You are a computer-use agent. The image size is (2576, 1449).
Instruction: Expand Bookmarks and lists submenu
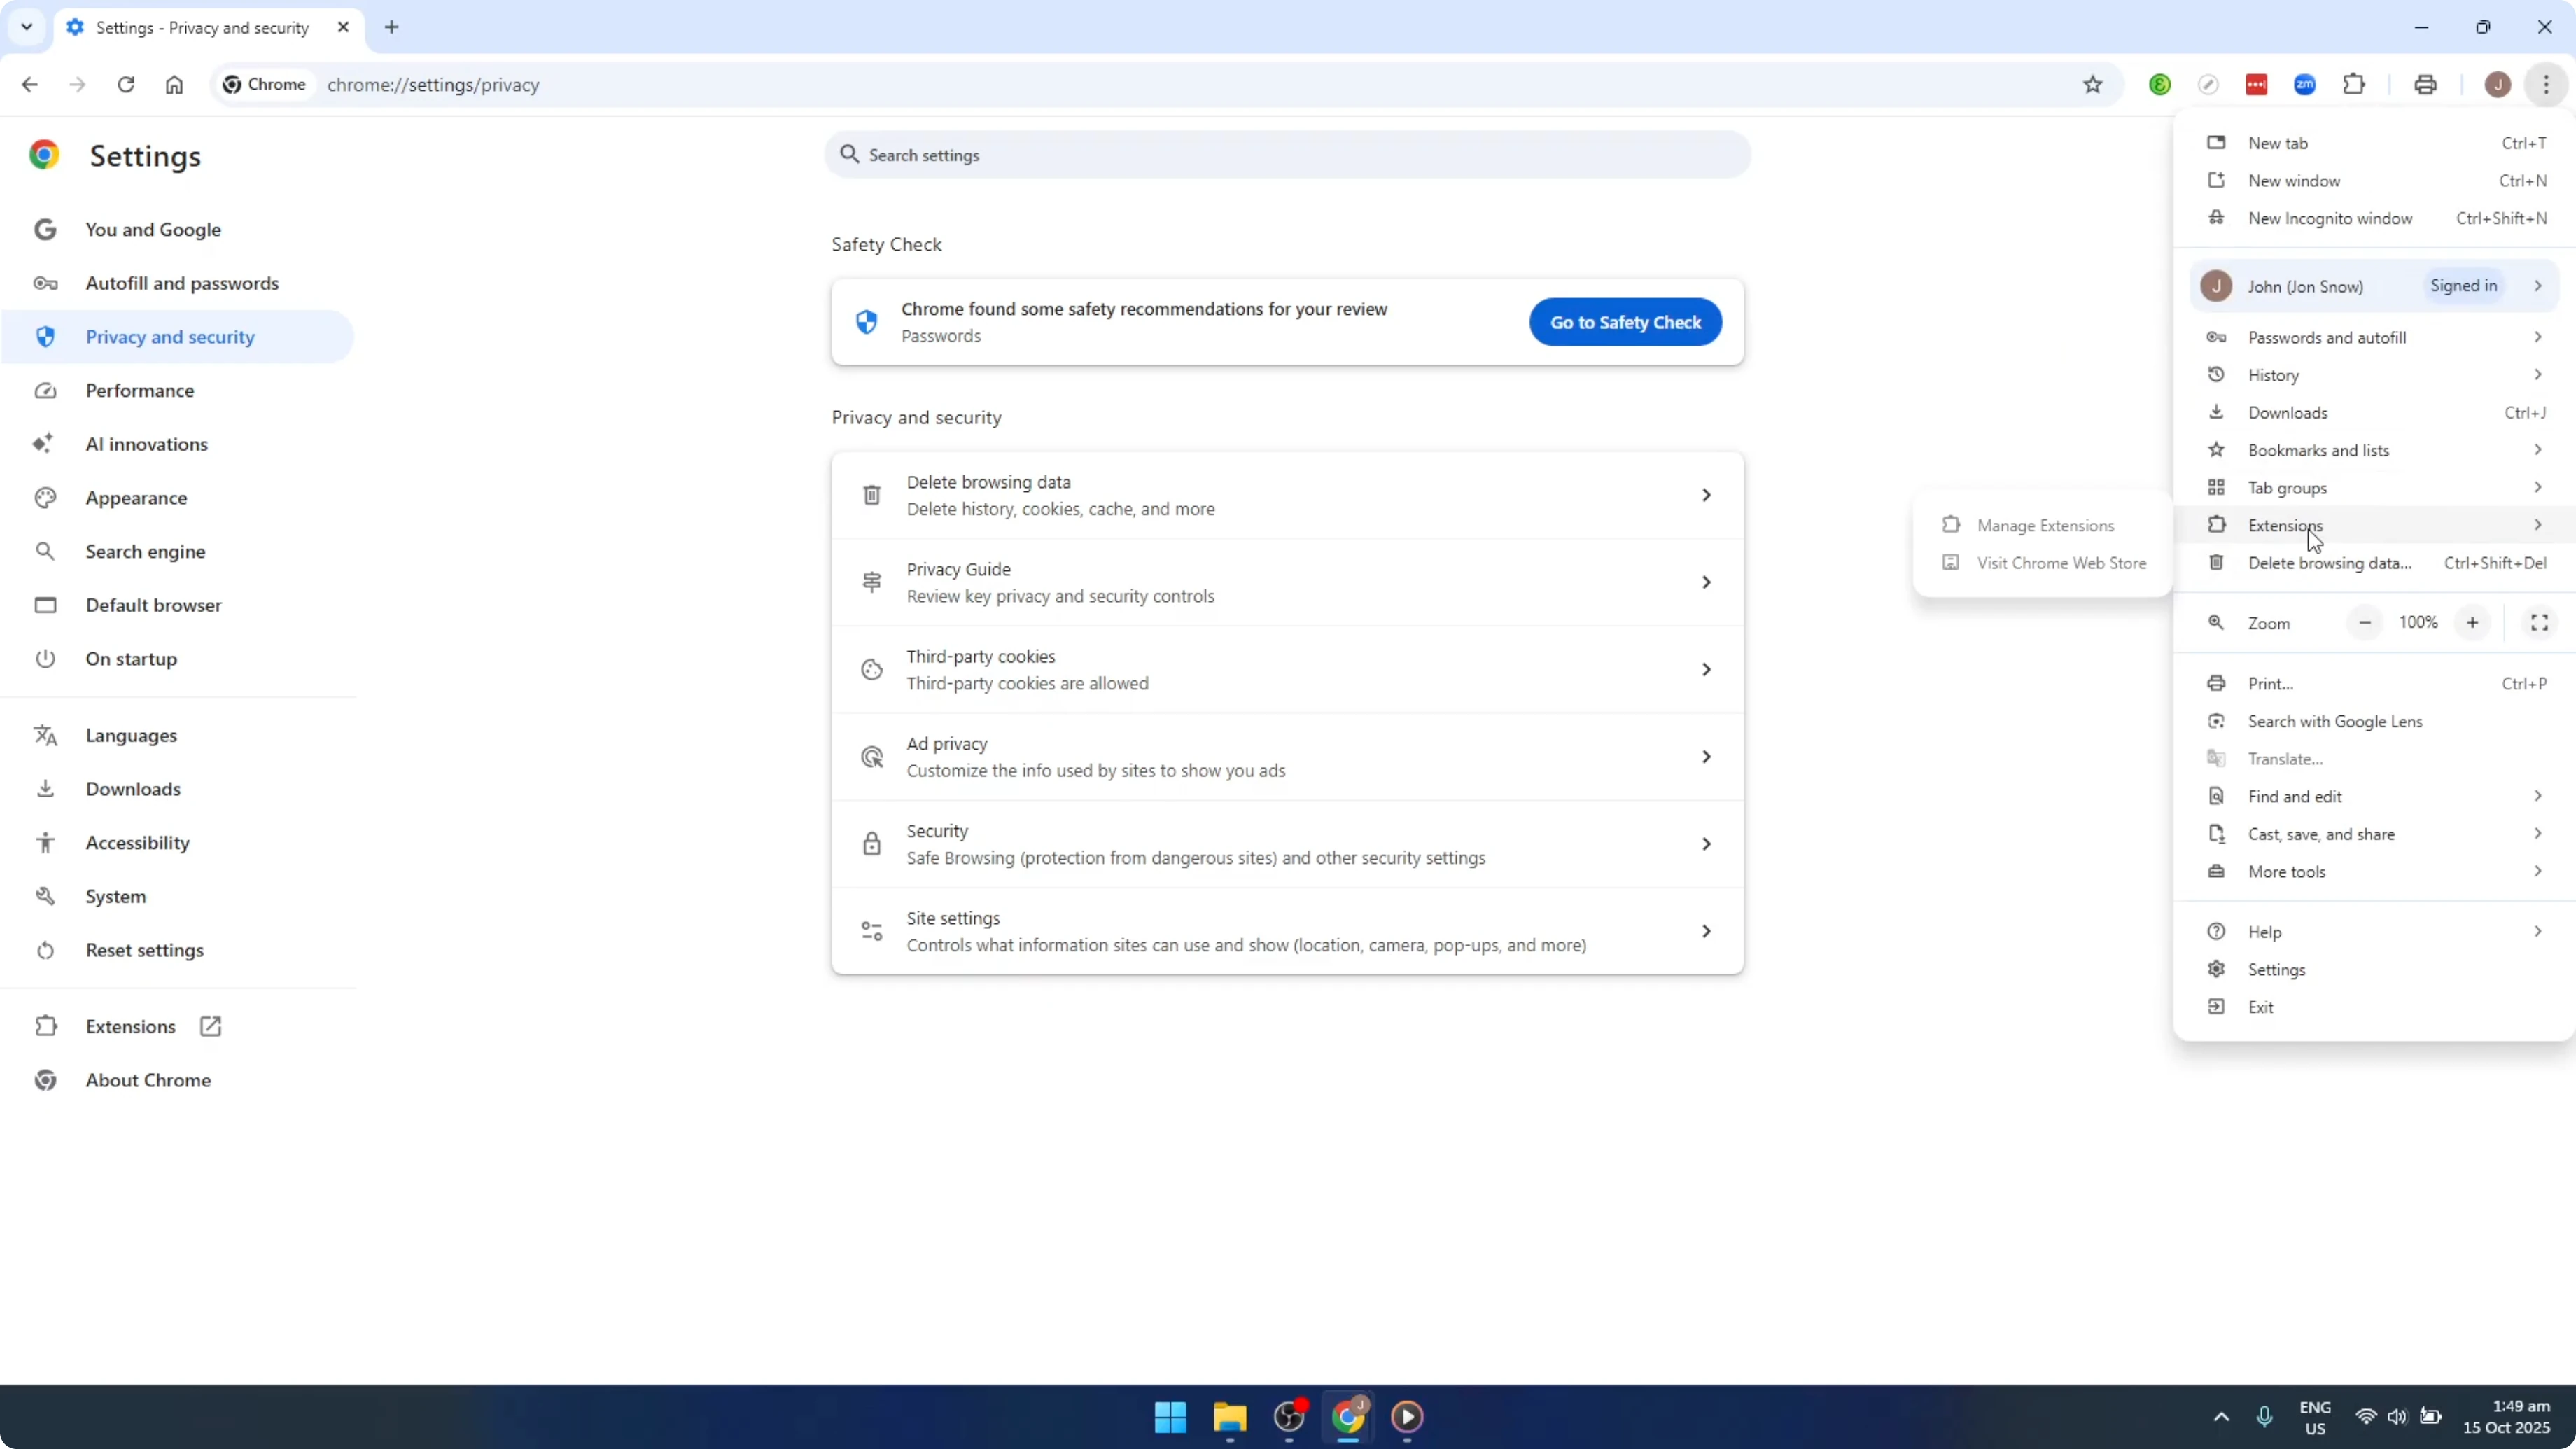coord(2375,451)
